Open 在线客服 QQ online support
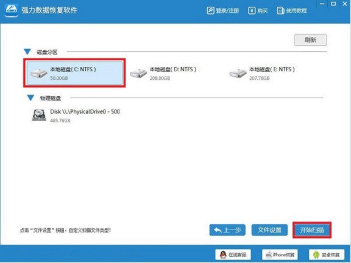This screenshot has width=351, height=263. coord(233,254)
